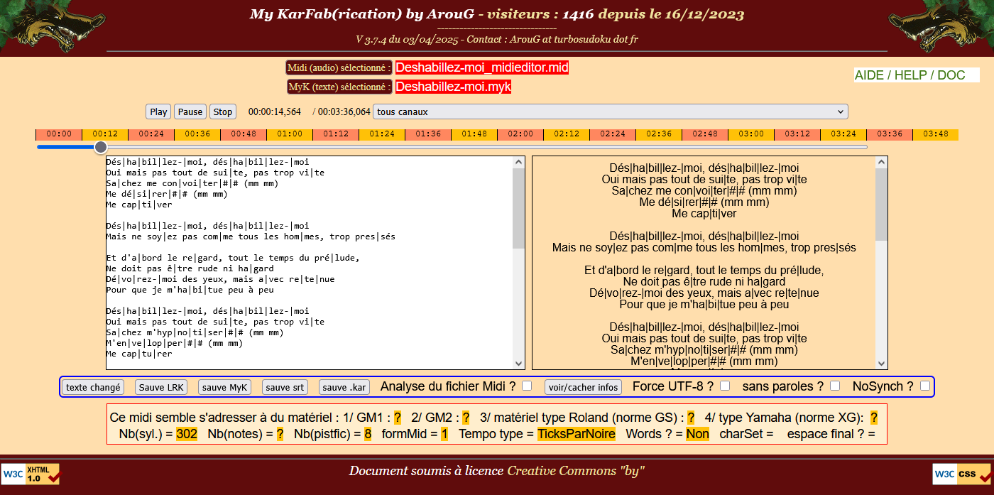
Task: Click the W3C CSS validation badge
Action: coord(963,474)
